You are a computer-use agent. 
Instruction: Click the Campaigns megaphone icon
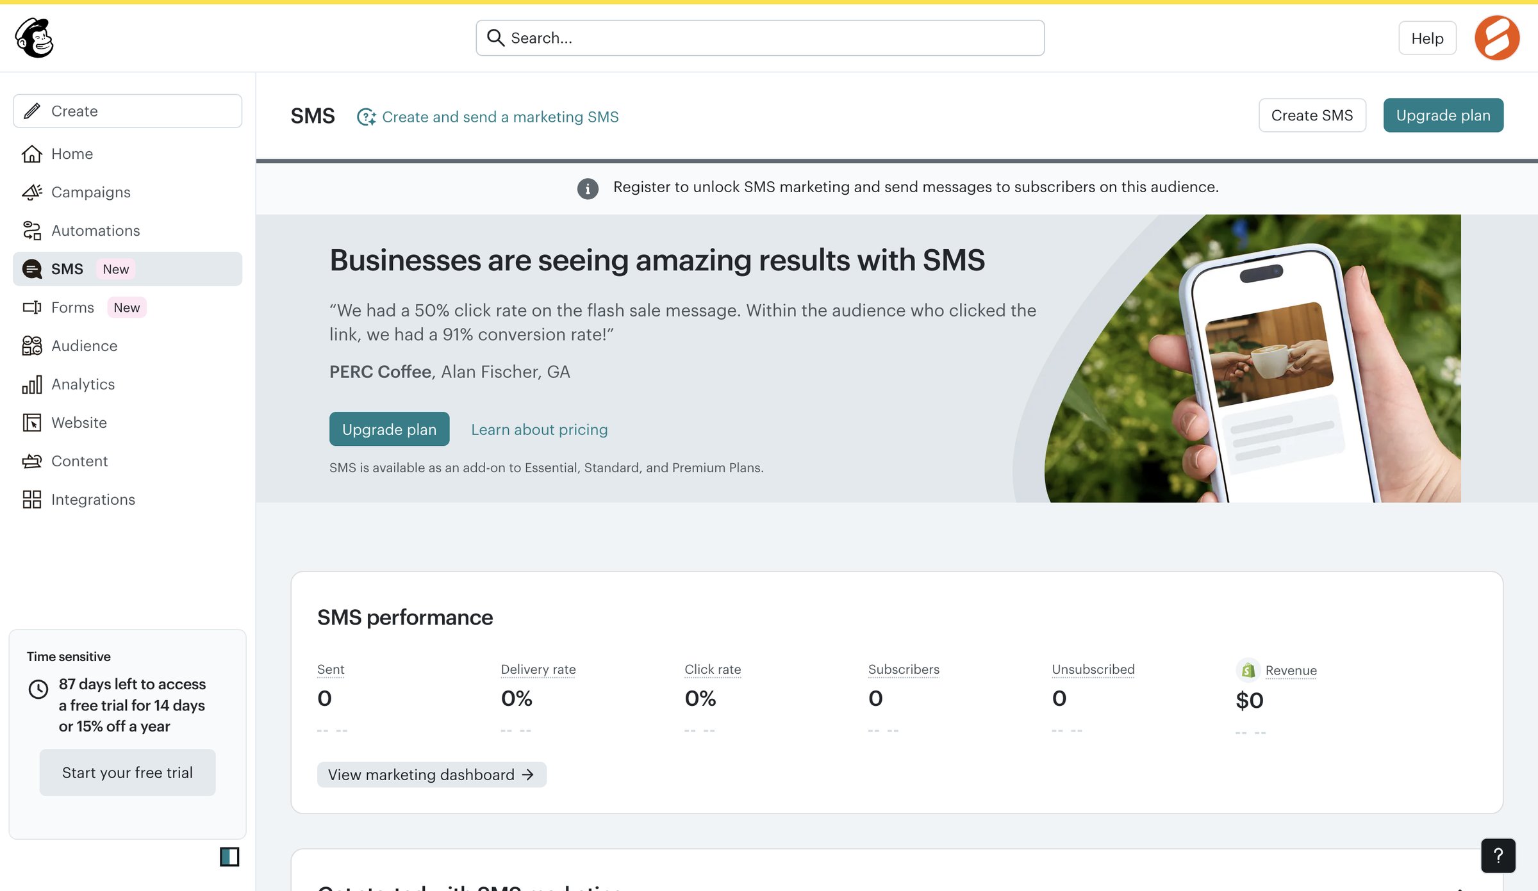click(x=32, y=192)
